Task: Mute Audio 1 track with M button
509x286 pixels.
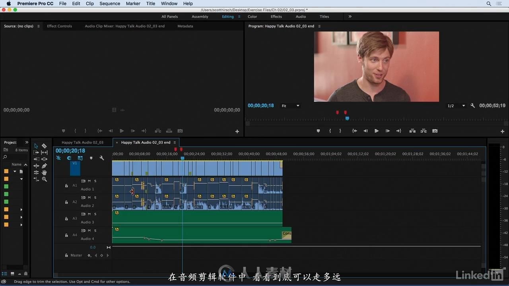Action: click(x=89, y=181)
